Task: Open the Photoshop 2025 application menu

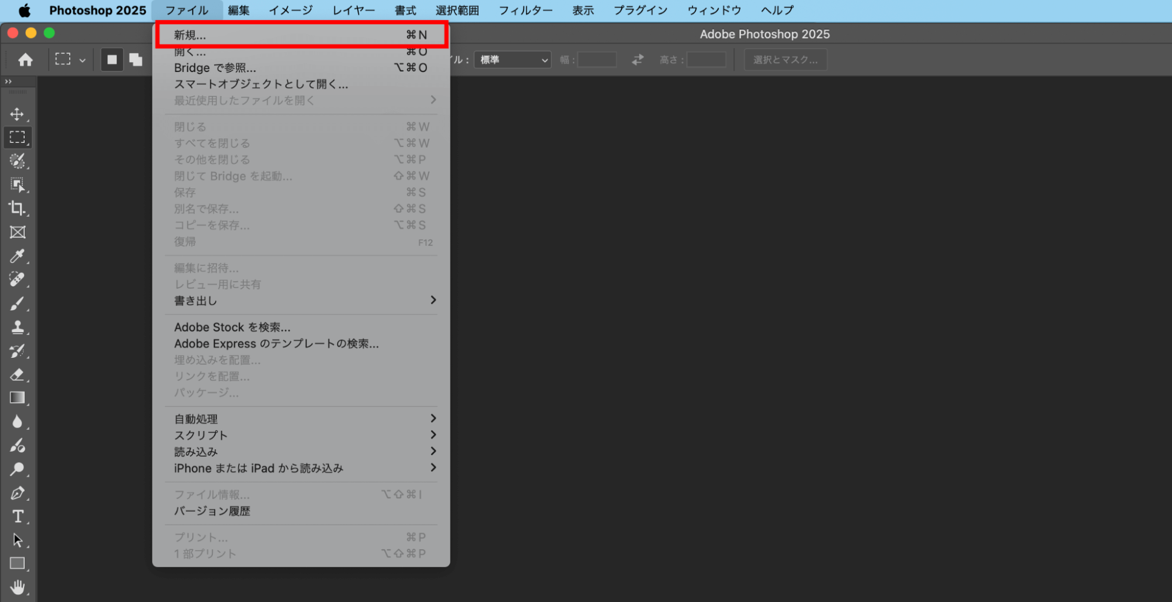Action: [97, 11]
